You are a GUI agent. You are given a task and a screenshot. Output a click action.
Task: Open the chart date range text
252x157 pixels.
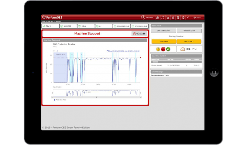(124, 51)
